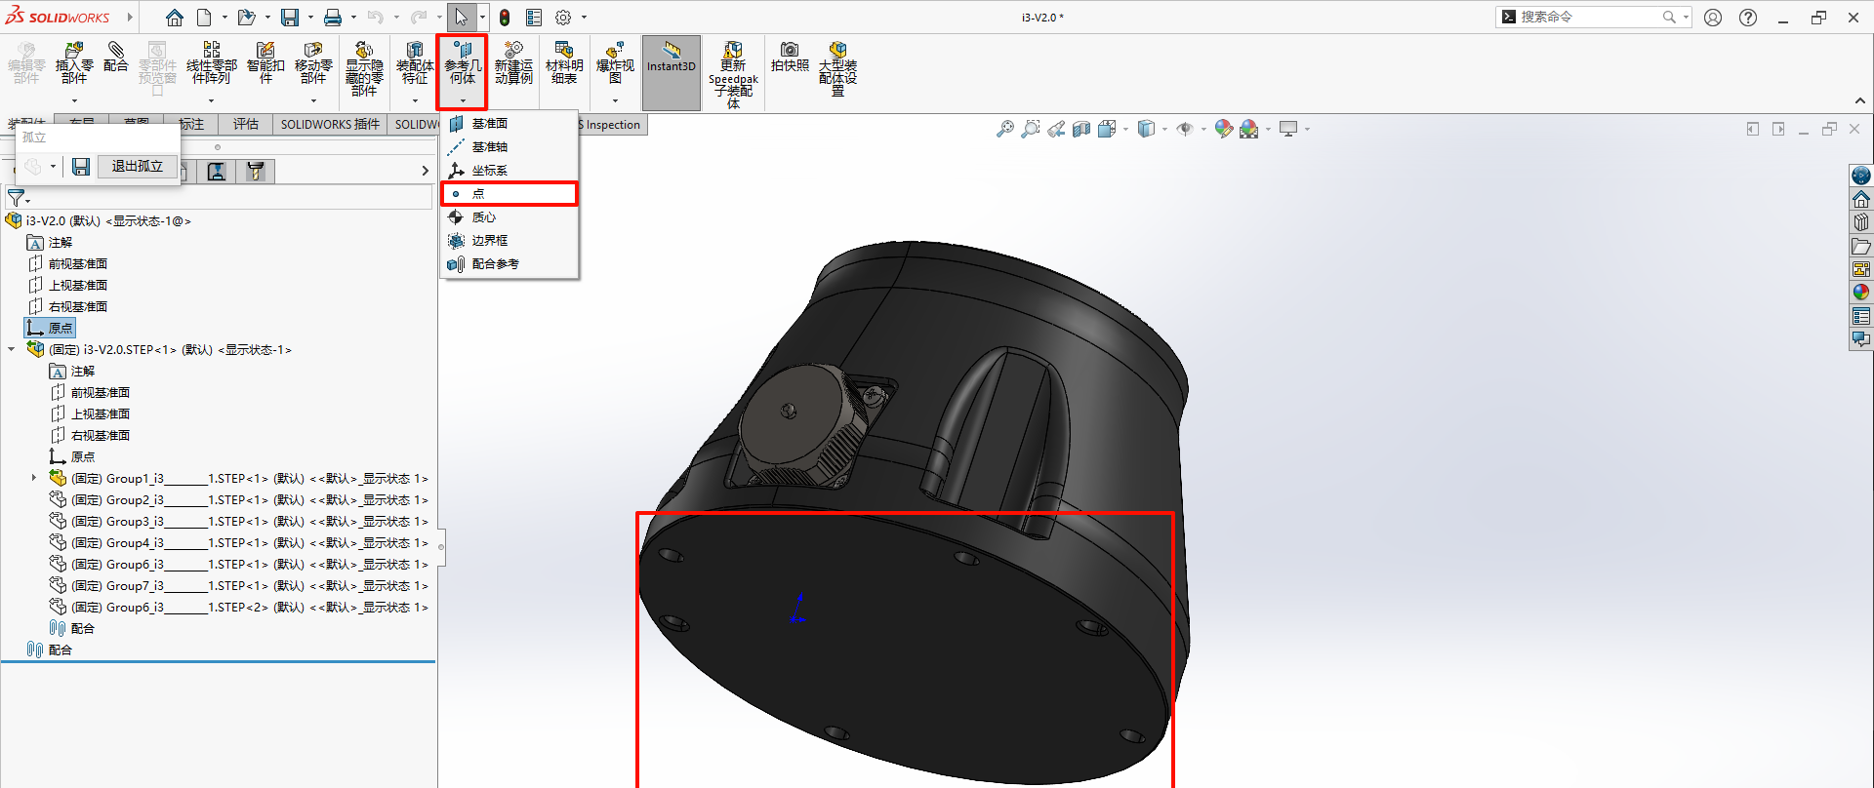
Task: Select 注解 under i3-V2.0.STEP<1>
Action: pyautogui.click(x=72, y=372)
